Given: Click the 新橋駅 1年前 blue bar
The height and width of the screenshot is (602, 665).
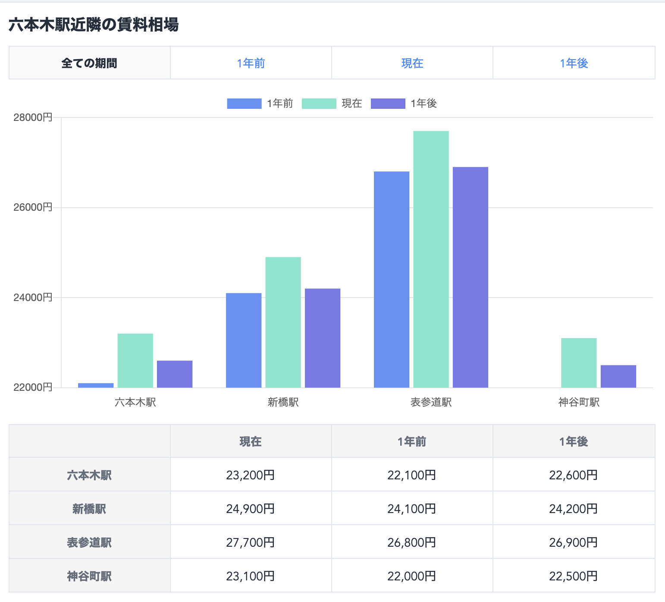Looking at the screenshot, I should 244,340.
